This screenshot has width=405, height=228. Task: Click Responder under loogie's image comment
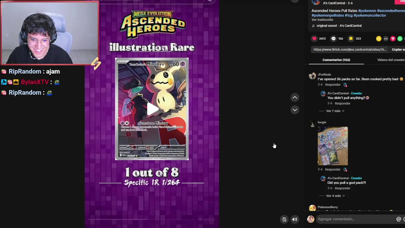click(x=333, y=169)
